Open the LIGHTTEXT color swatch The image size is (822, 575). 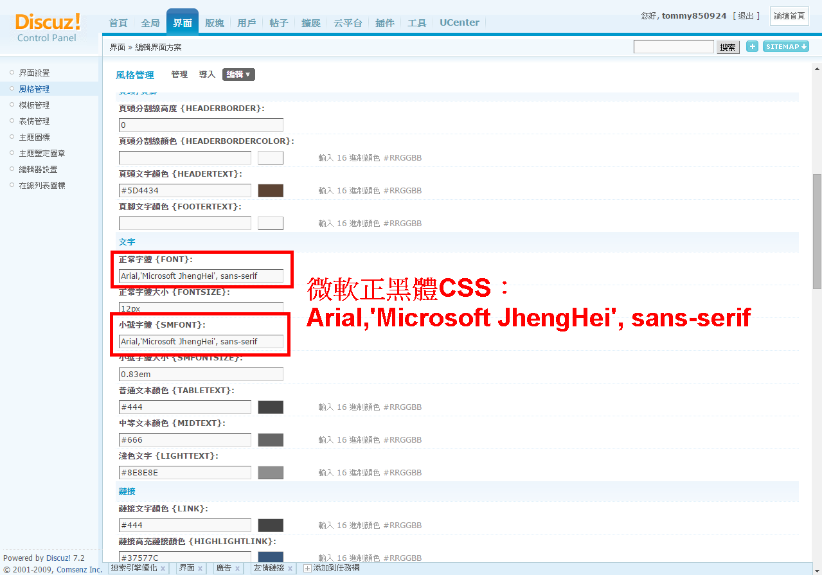click(x=271, y=472)
